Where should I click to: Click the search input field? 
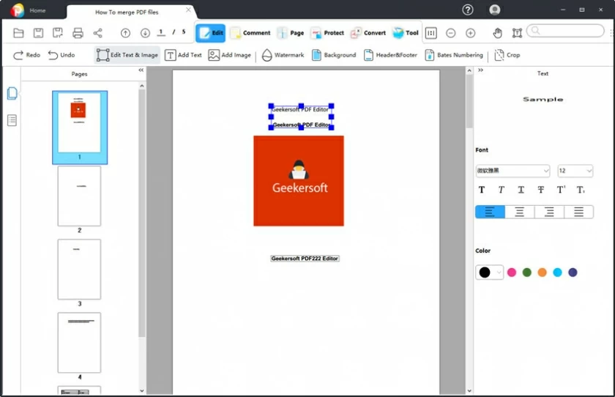coord(565,31)
